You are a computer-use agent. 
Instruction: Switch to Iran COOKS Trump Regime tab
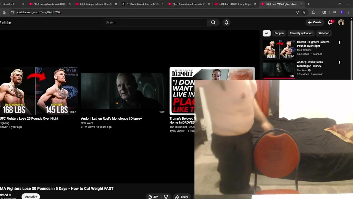(235, 4)
